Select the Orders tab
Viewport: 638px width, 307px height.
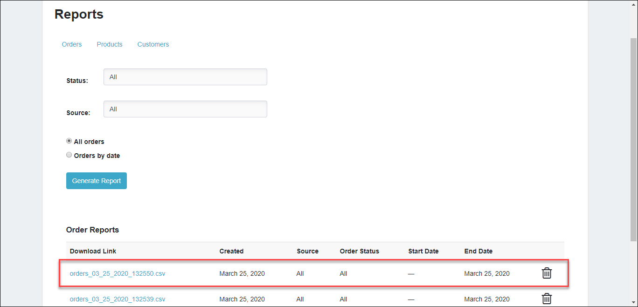(71, 44)
